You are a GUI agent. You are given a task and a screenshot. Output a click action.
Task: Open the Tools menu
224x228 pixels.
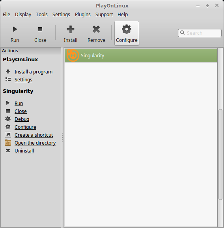tap(42, 14)
